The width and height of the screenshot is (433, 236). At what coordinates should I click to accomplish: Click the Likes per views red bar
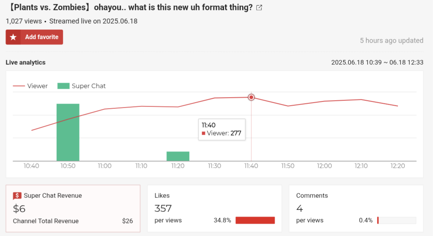(255, 220)
